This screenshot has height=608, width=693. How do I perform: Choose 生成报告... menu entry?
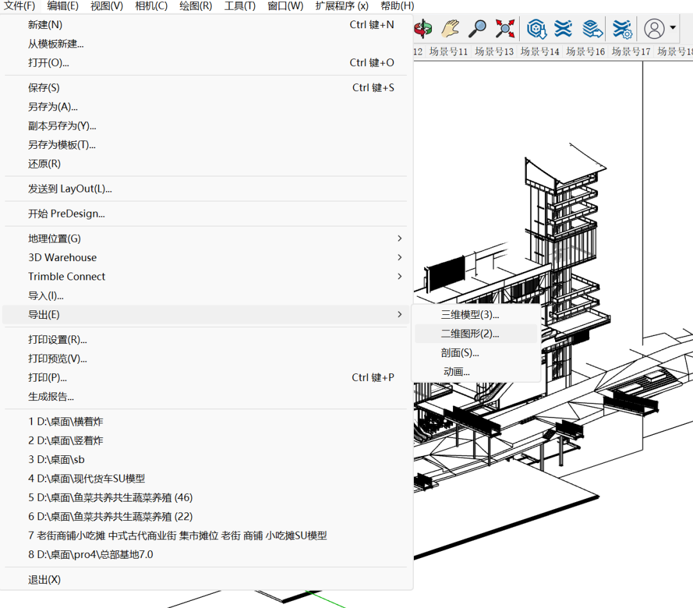[x=205, y=397]
